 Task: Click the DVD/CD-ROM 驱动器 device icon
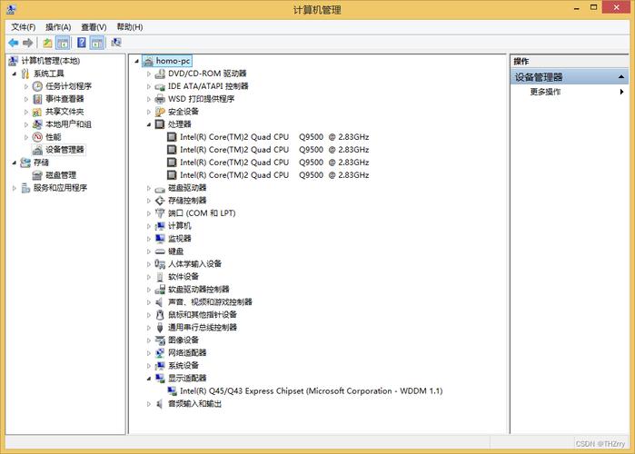pyautogui.click(x=160, y=74)
